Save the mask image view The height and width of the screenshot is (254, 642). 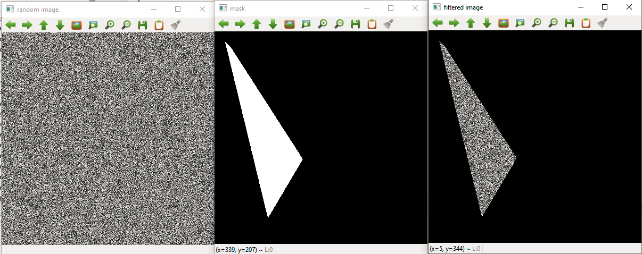[355, 24]
